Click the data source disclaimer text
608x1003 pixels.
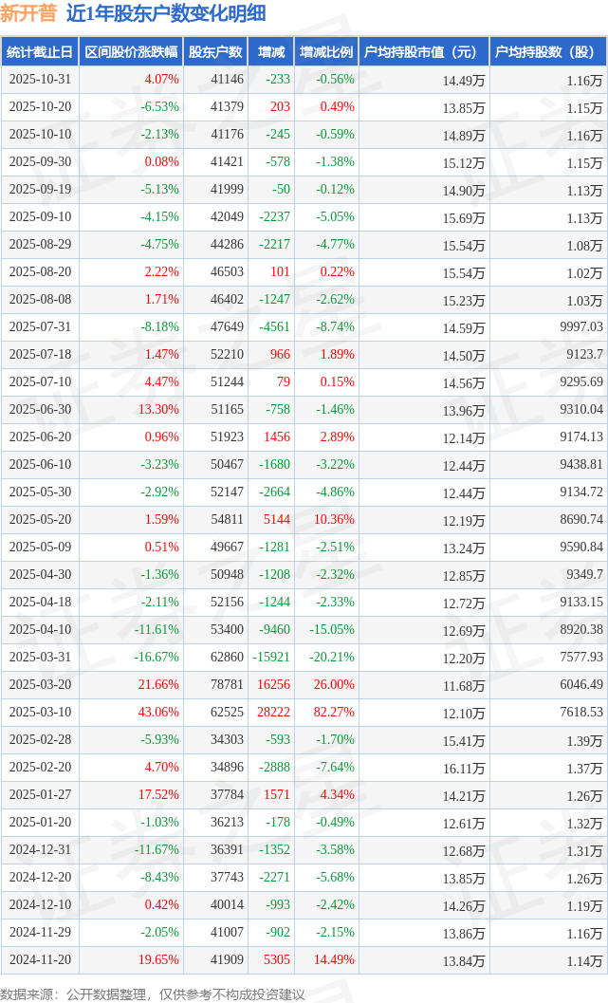[153, 994]
